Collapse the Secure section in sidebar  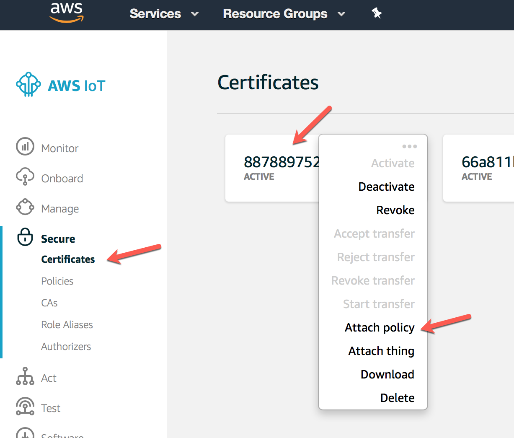coord(58,239)
